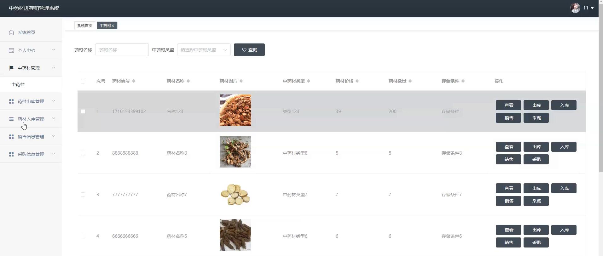Open the 中药材类型 dropdown
This screenshot has height=256, width=603.
point(204,50)
